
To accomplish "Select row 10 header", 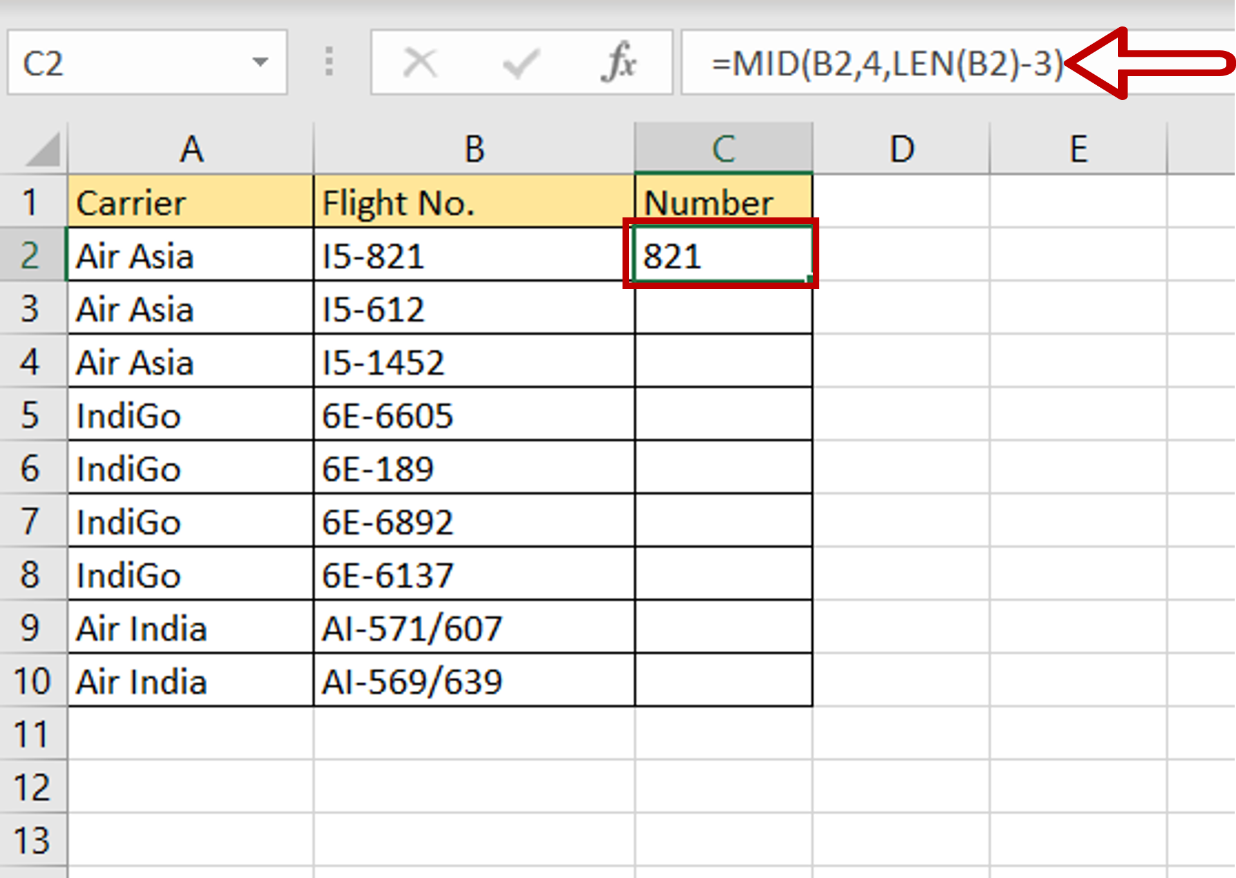I will coord(32,680).
